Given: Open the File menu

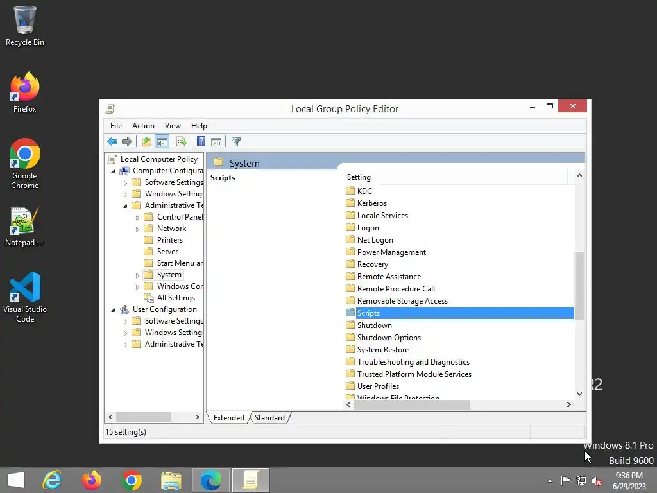Looking at the screenshot, I should point(116,126).
